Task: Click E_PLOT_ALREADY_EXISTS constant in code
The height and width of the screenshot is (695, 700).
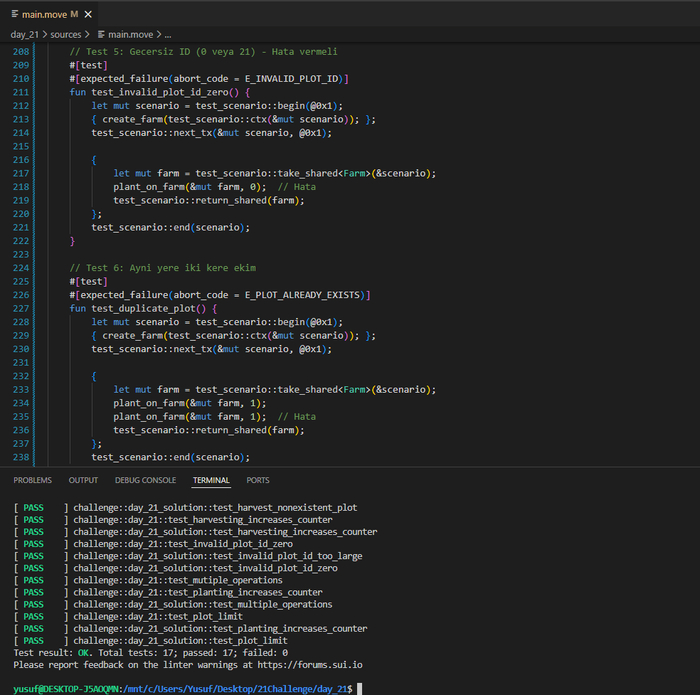Action: [302, 295]
